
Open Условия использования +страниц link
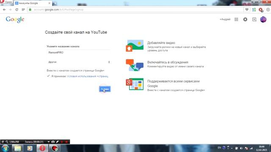pos(88,76)
